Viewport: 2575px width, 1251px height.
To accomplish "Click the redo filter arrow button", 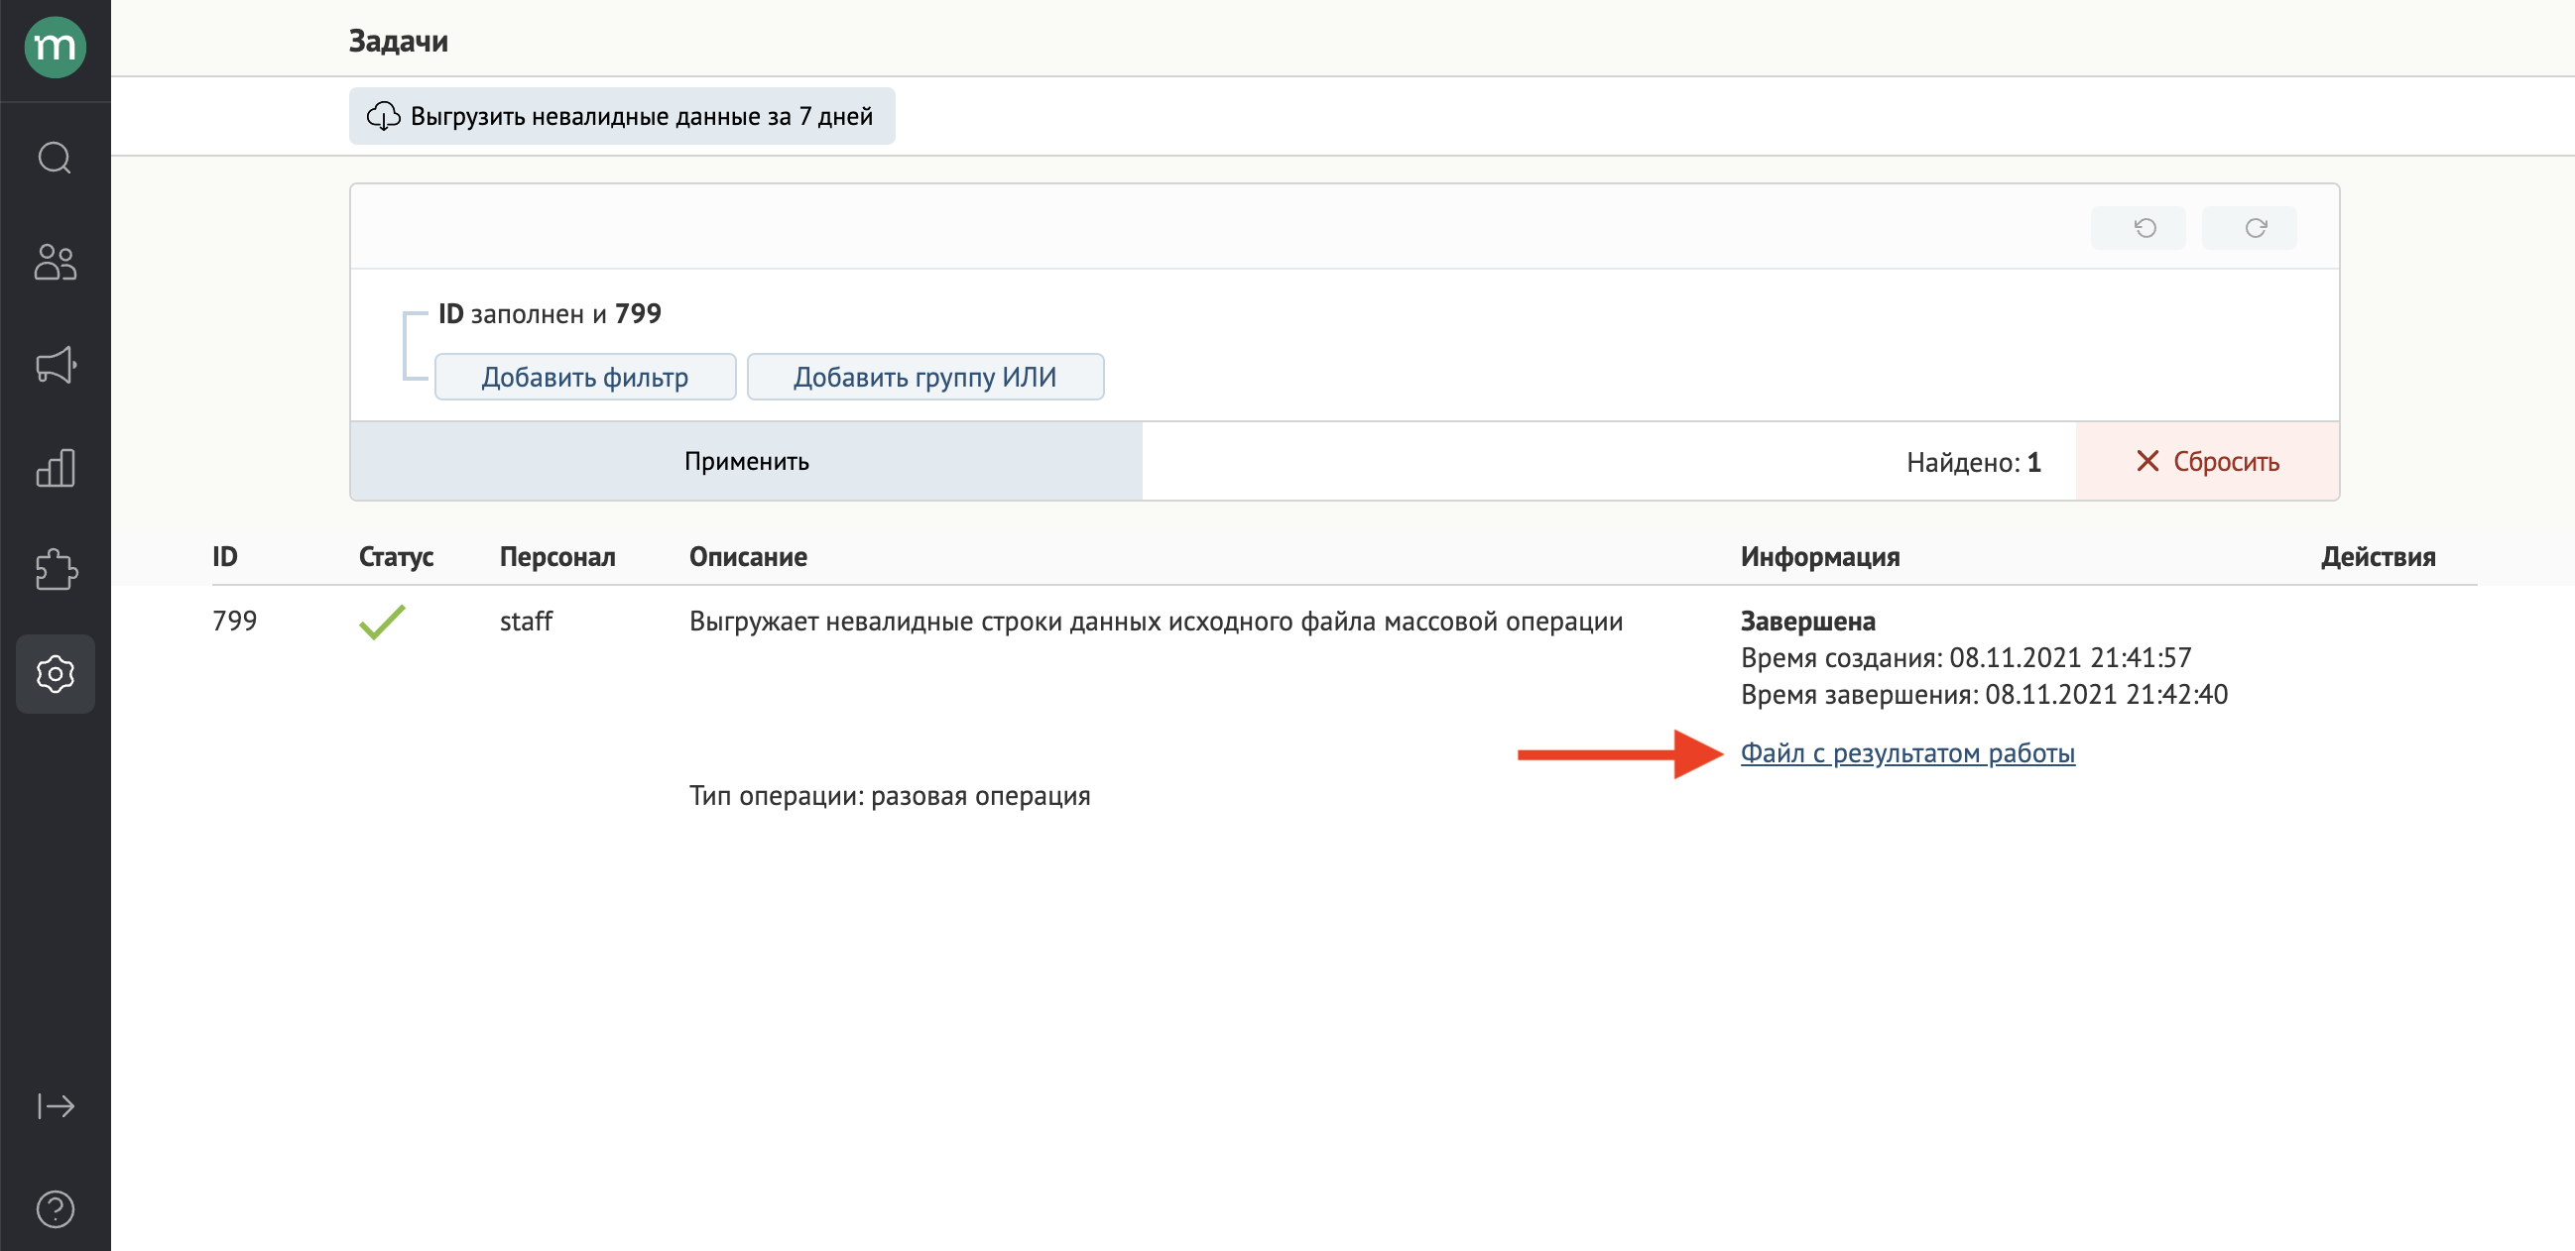I will pyautogui.click(x=2249, y=228).
